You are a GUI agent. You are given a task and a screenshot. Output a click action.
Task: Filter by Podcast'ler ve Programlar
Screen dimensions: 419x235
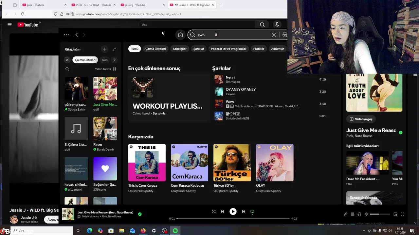pyautogui.click(x=228, y=49)
